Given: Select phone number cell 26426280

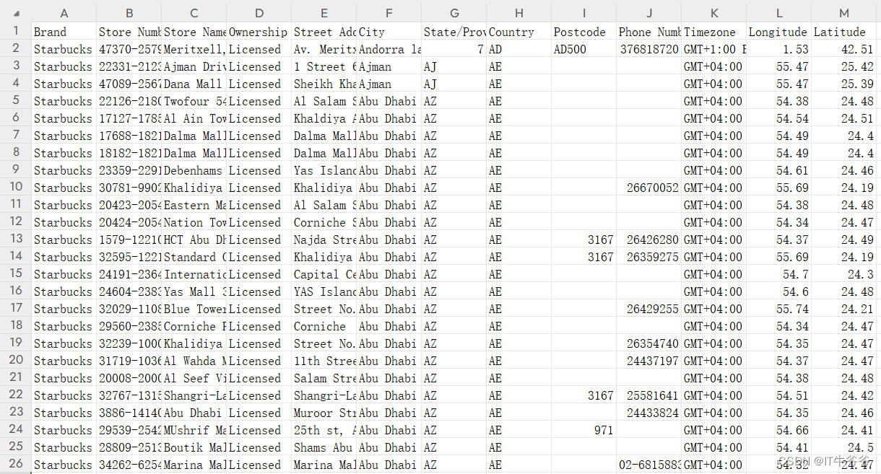Looking at the screenshot, I should pyautogui.click(x=648, y=240).
